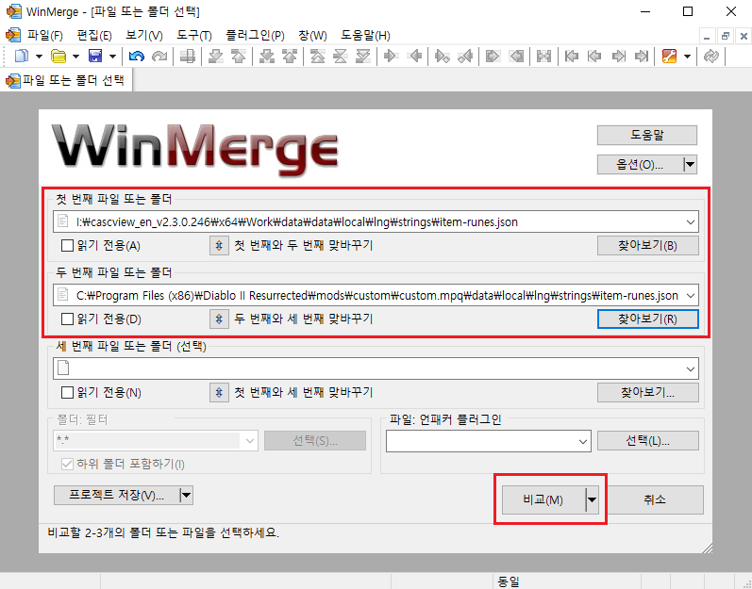
Task: Click the red wrench Options toolbar icon
Action: tap(669, 57)
